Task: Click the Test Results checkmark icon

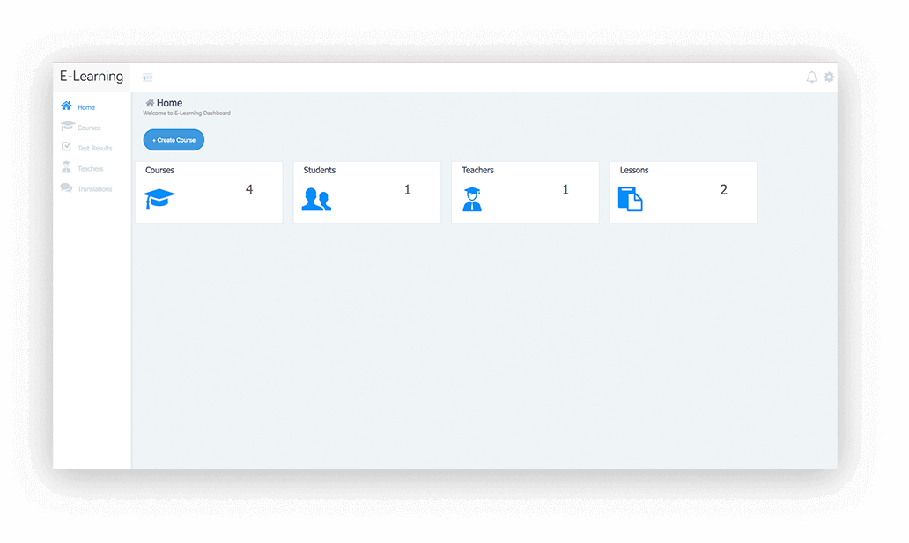Action: pos(66,147)
